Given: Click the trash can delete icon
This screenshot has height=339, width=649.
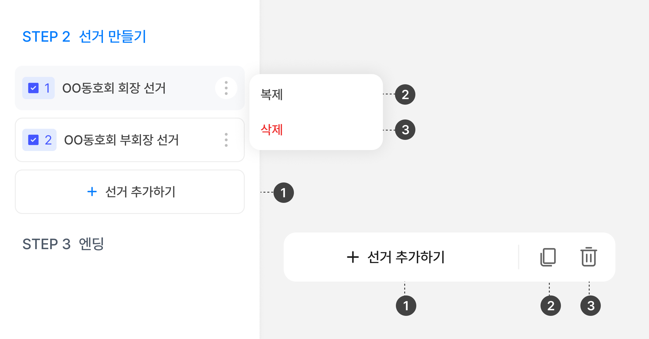Looking at the screenshot, I should pos(589,257).
